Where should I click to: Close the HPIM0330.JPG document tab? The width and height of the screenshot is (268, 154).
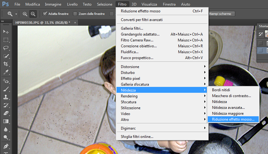tap(75, 22)
